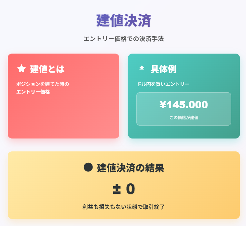
Task: Click empty area of the red card
Action: click(64, 116)
